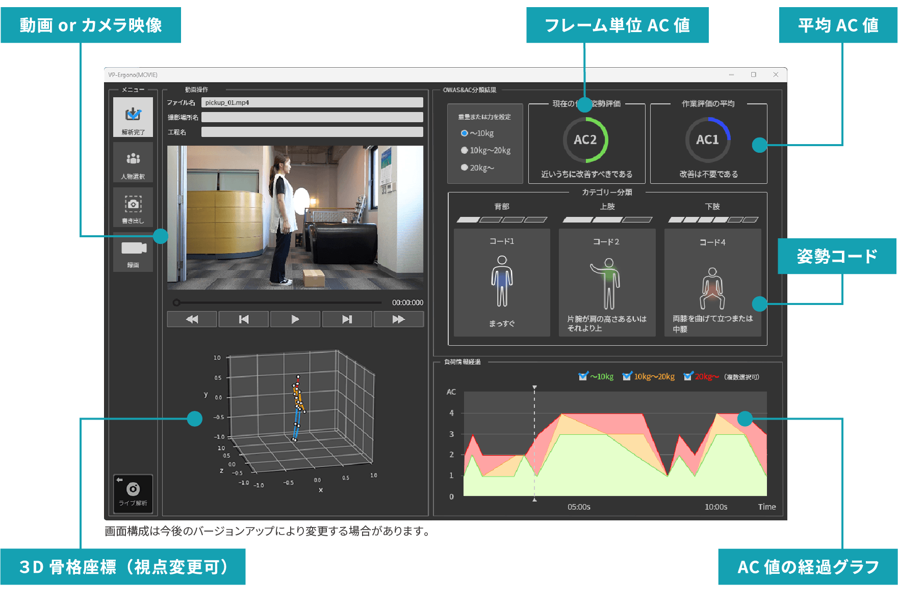Image resolution: width=898 pixels, height=611 pixels.
Task: Click the dashed time marker on AC graph
Action: point(534,443)
